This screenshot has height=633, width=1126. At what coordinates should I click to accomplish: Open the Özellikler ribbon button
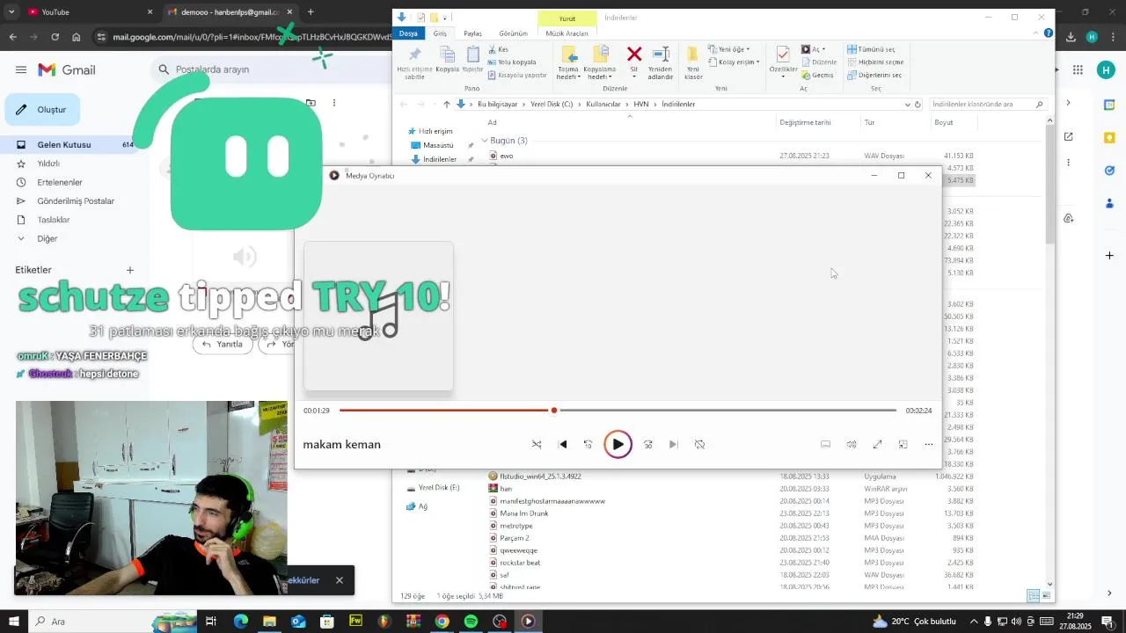click(783, 62)
